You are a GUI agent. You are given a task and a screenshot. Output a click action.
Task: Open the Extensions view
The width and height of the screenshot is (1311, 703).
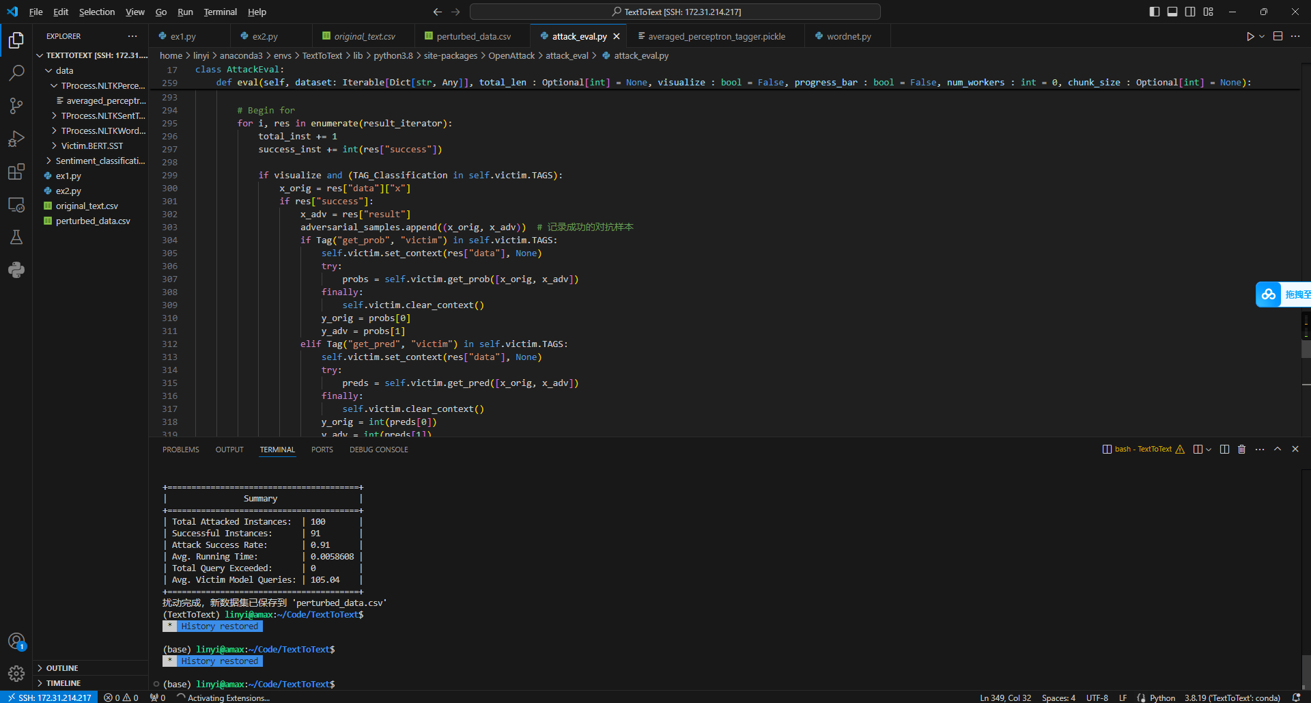tap(16, 171)
